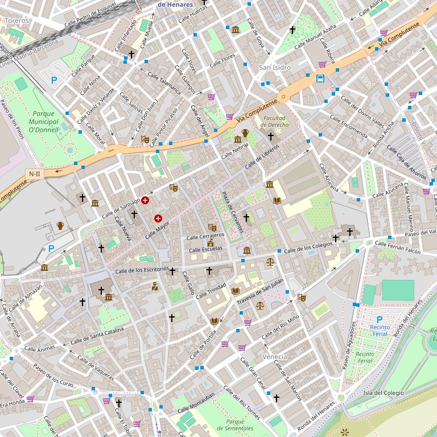This screenshot has width=437, height=437.
Task: Select the church cross at Facultad de Derecho
Action: click(x=271, y=137)
